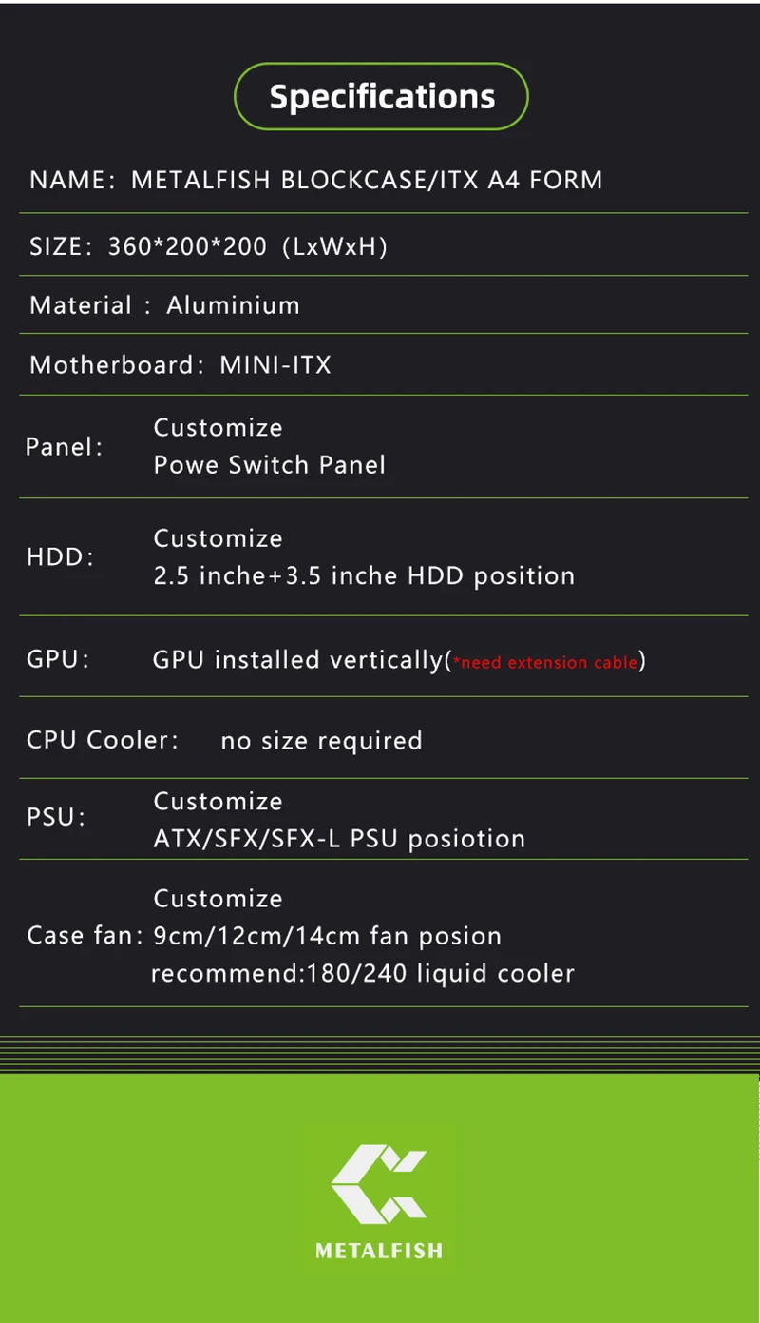The image size is (760, 1323).
Task: Select the Powe Switch Panel text
Action: pyautogui.click(x=270, y=465)
